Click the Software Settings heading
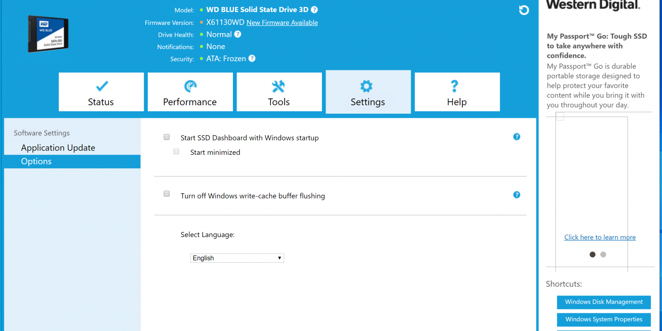Viewport: 662px width, 331px height. [42, 133]
